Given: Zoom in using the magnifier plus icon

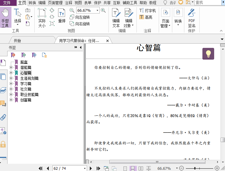Looking at the screenshot, I should (103, 10).
